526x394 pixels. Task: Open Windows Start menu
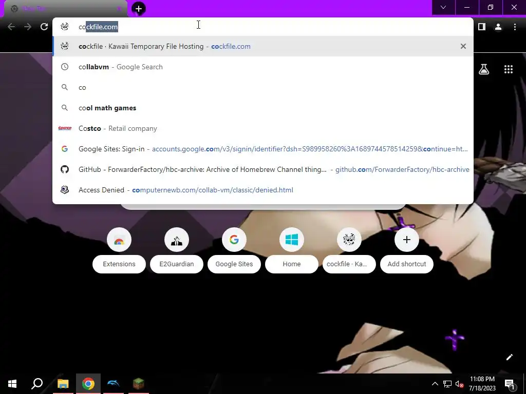click(x=12, y=384)
